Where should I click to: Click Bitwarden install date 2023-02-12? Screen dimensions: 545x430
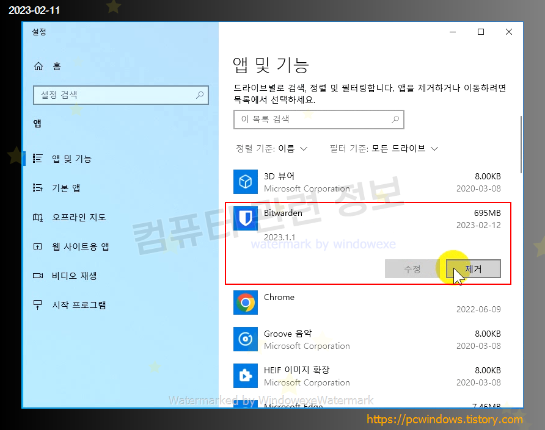tap(478, 225)
